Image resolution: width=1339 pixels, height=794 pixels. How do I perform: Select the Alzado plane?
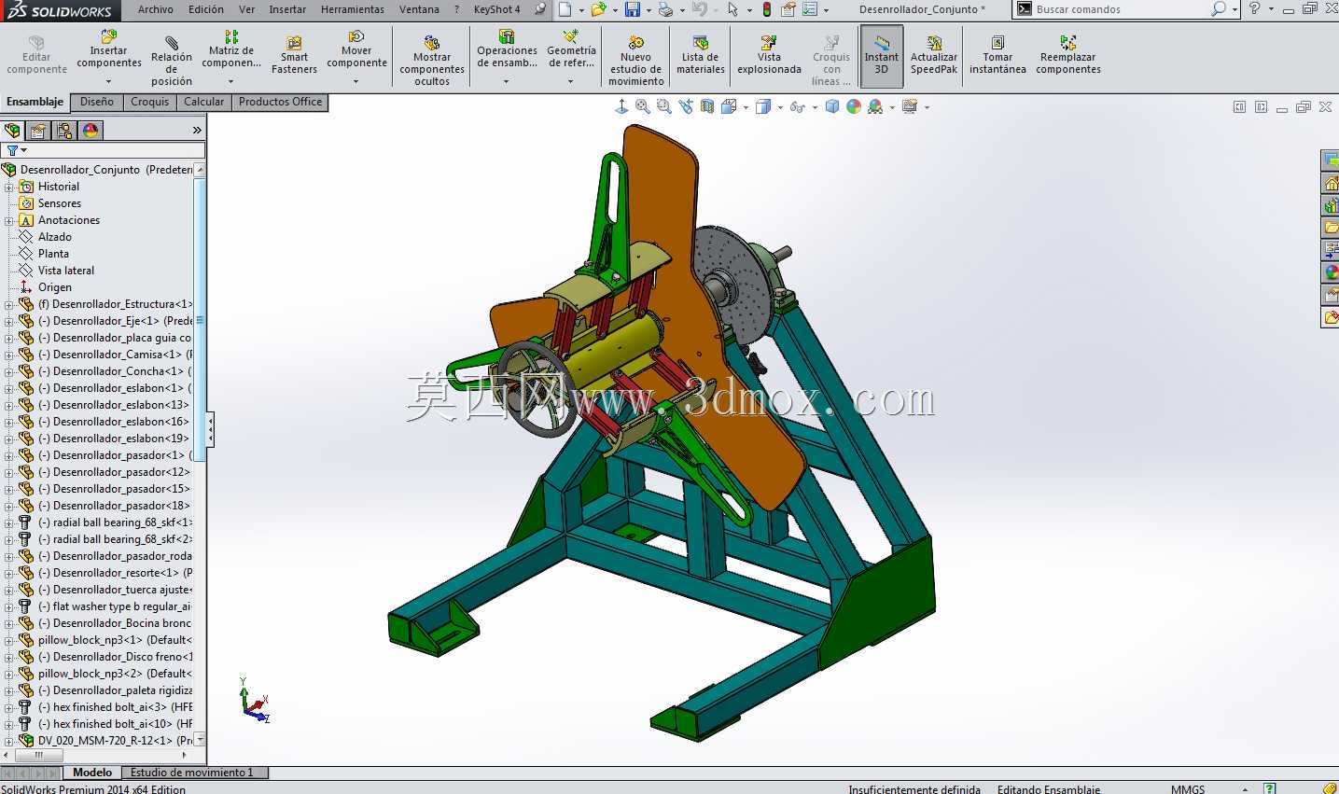54,237
